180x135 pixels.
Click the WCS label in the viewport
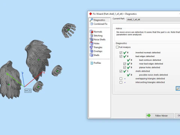click(x=28, y=90)
